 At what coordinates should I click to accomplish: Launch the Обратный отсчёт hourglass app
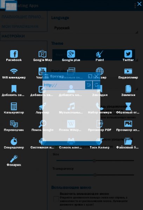click(x=128, y=108)
